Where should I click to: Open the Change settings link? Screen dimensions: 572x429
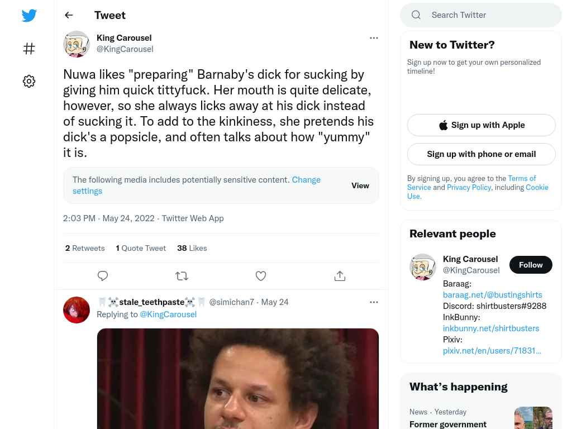pyautogui.click(x=197, y=185)
